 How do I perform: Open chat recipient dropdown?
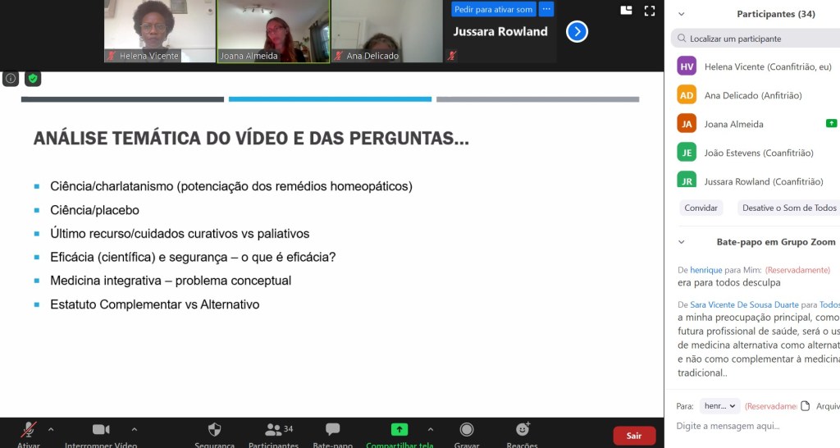[719, 405]
